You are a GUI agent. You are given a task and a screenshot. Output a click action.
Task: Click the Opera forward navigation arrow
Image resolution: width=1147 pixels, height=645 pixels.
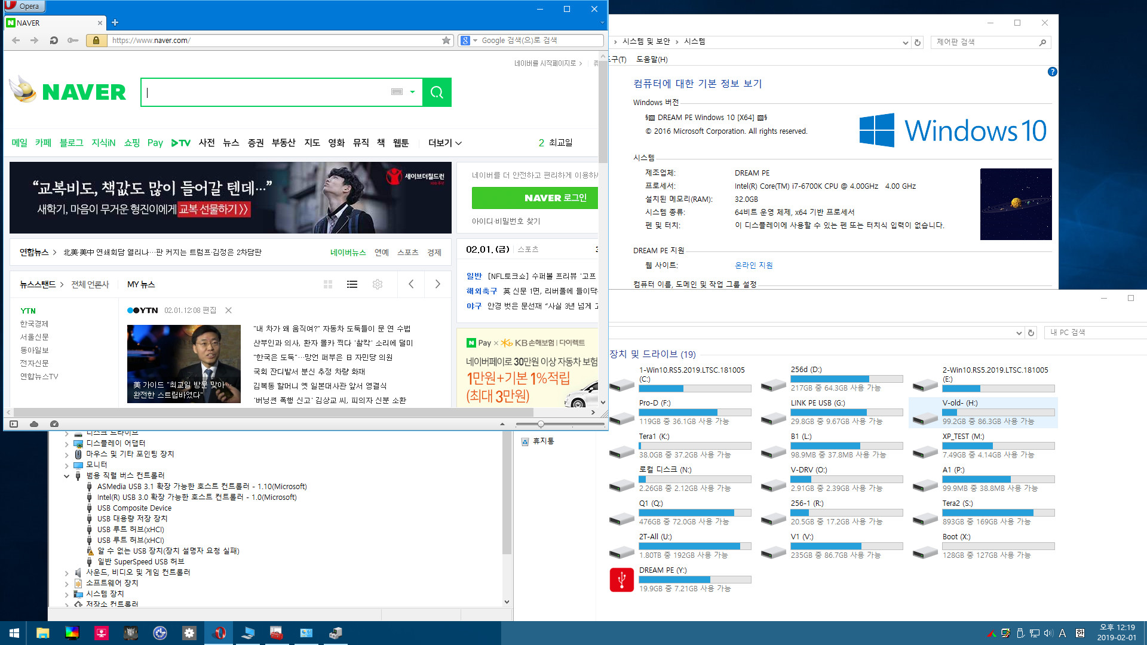(x=35, y=40)
